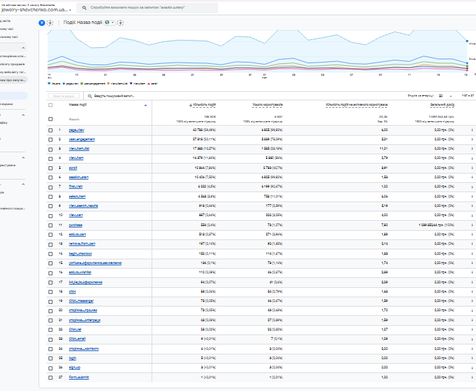Image resolution: width=476 pixels, height=391 pixels.
Task: Click the 'Внести рядки' plot rows button
Action: click(64, 96)
